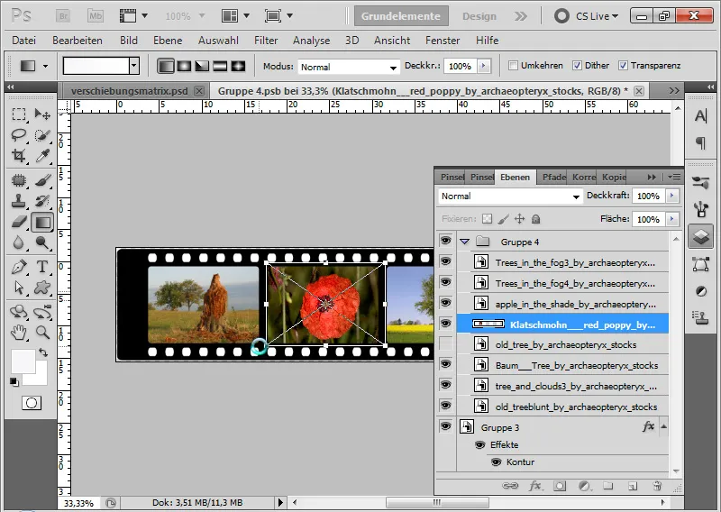721x512 pixels.
Task: Collapse the Gruppe 4 folder
Action: click(465, 242)
